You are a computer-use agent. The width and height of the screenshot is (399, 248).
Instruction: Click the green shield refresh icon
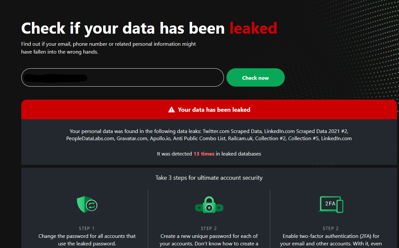87,205
